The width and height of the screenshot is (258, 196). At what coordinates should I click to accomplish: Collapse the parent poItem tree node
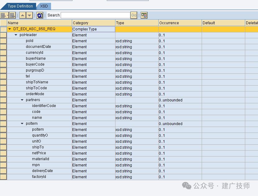pos(22,124)
